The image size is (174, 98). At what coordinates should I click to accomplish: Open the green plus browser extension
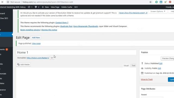point(156,2)
